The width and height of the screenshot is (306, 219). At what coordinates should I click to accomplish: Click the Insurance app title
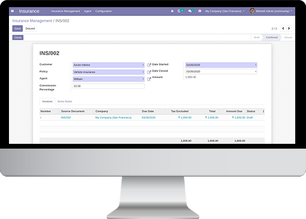pos(29,11)
